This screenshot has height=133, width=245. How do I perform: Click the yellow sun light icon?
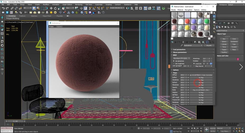click(51, 12)
